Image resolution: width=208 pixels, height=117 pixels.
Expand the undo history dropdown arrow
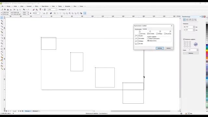tap(26, 9)
